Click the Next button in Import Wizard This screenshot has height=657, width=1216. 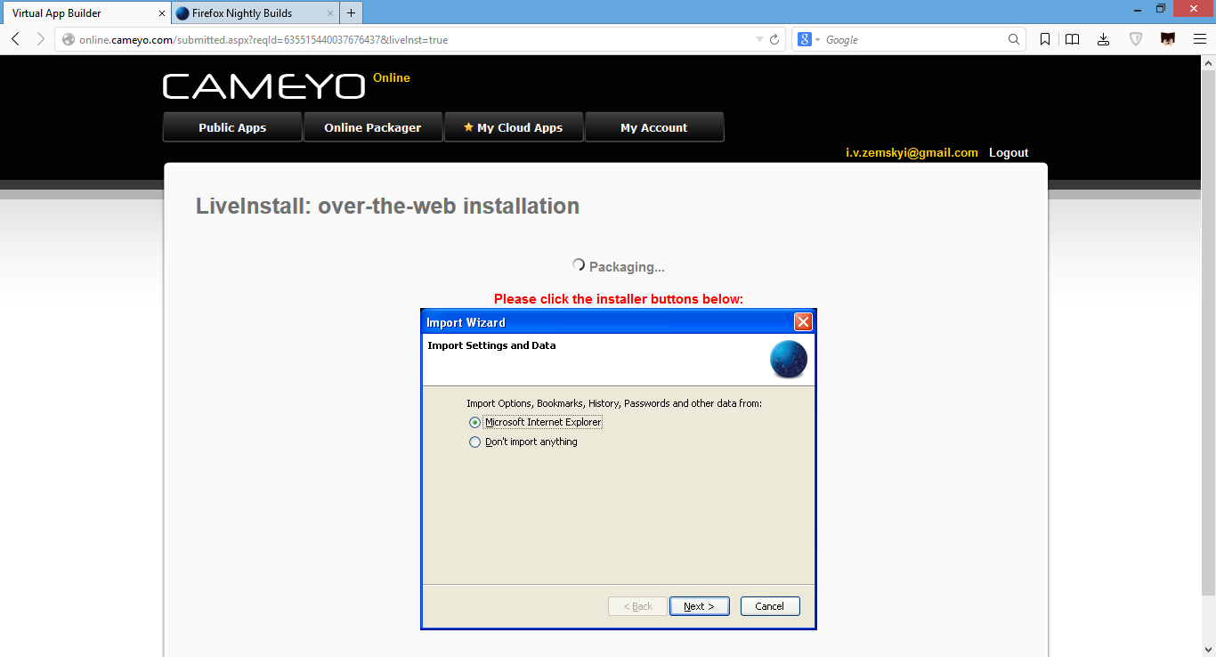point(699,606)
